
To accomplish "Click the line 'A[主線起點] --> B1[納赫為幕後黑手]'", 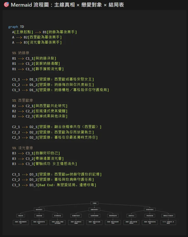I will [44, 32].
